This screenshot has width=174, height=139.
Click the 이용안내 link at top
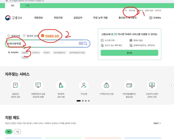(140, 11)
